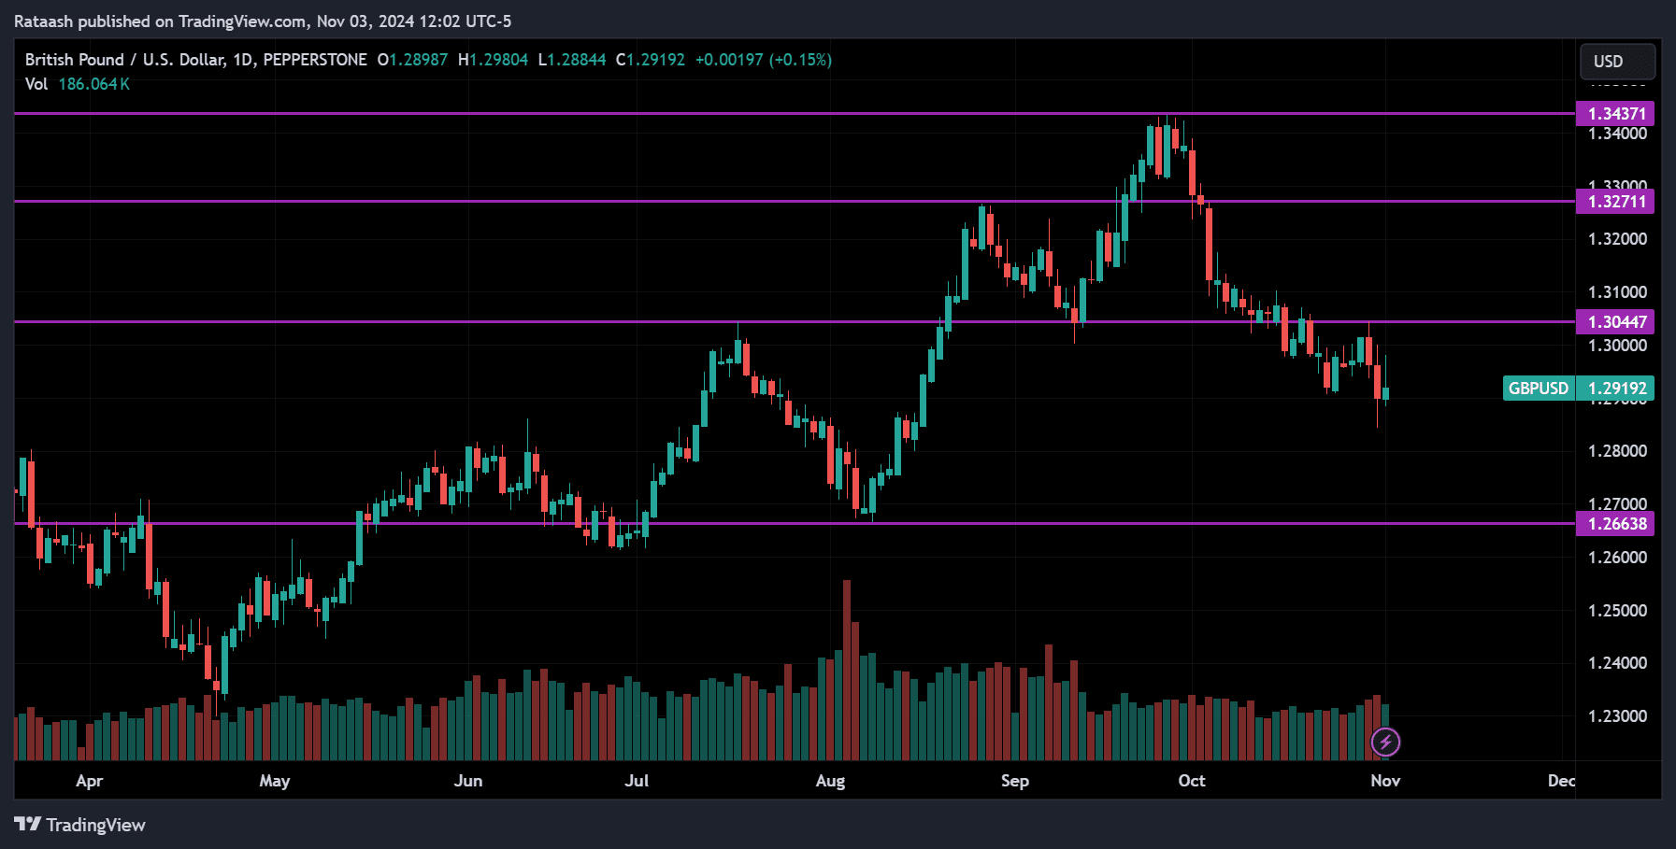Click the TradingView logo at bottom left

(80, 825)
